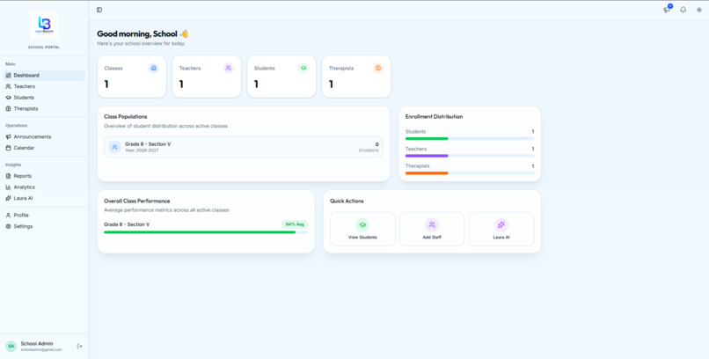Click the 0 STUDENTS count
The image size is (709, 359).
[369, 147]
